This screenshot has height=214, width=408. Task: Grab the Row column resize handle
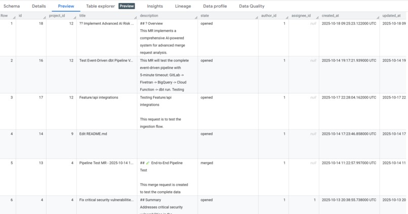click(x=14, y=18)
